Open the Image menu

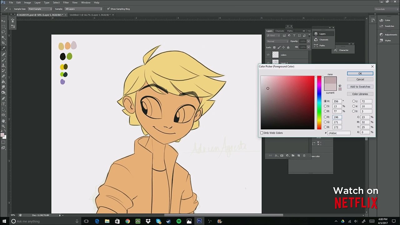click(27, 2)
